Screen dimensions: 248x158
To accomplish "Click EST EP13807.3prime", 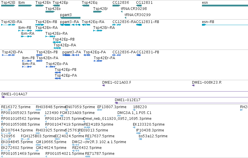I will point(100,110).
